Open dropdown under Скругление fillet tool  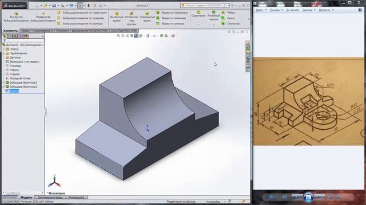pos(198,24)
